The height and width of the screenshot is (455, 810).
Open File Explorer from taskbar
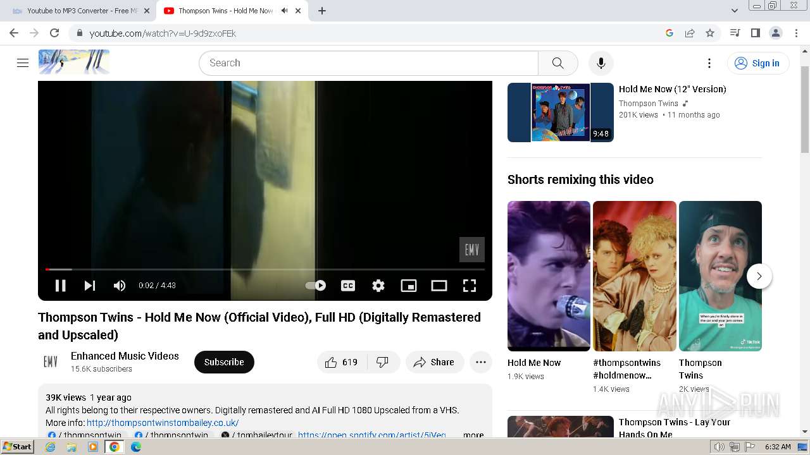click(72, 447)
